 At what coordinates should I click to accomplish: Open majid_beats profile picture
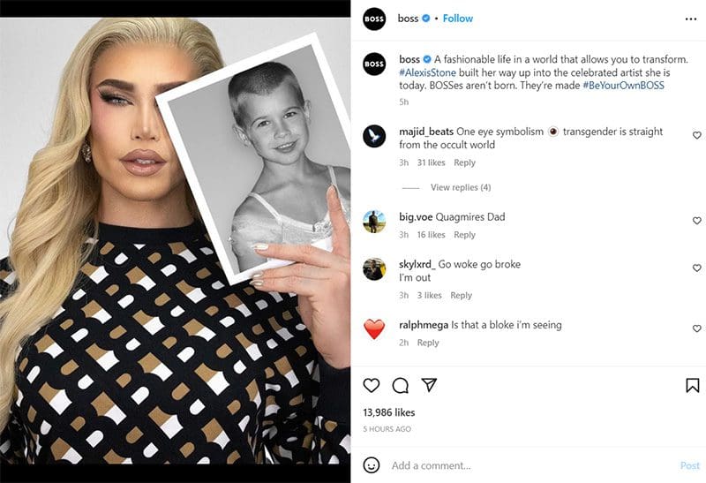click(374, 136)
